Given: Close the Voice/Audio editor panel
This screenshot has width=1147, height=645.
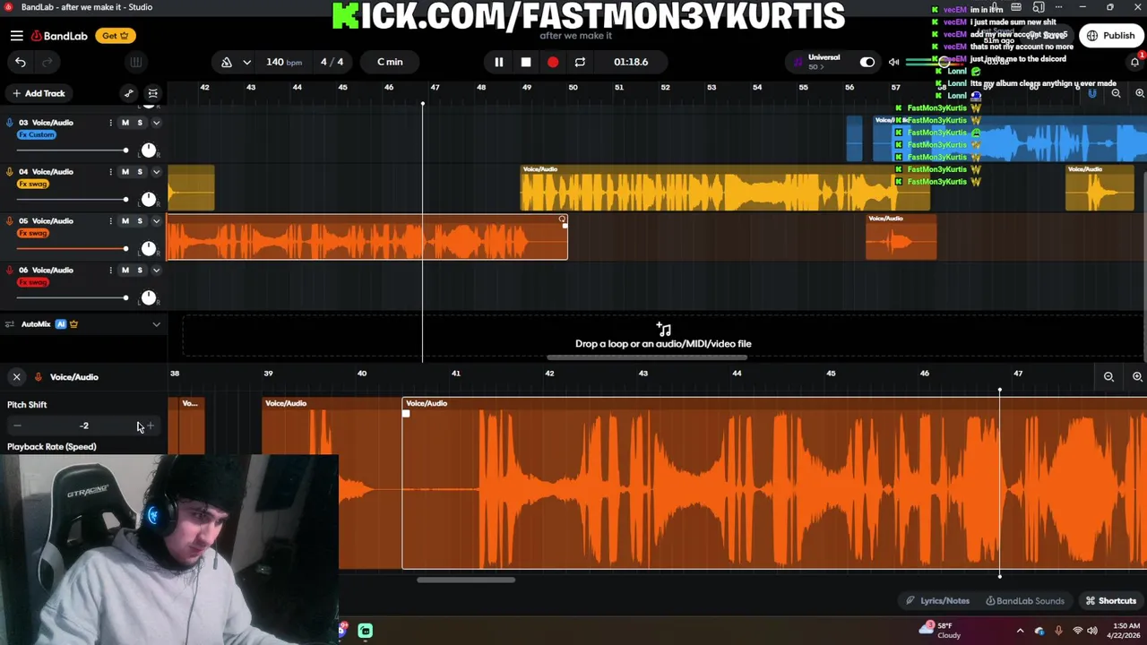Looking at the screenshot, I should coord(16,377).
